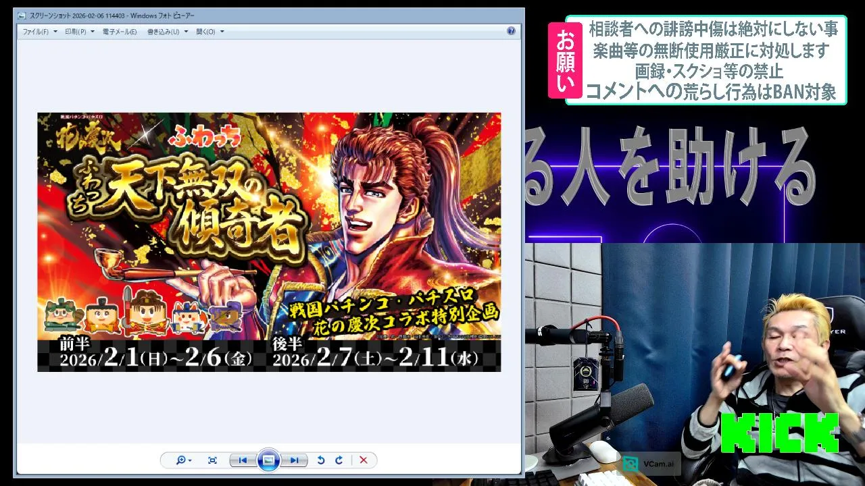Click the 前半 2026/2/1(日)~2/6(金) date text
The width and height of the screenshot is (865, 486).
point(156,353)
